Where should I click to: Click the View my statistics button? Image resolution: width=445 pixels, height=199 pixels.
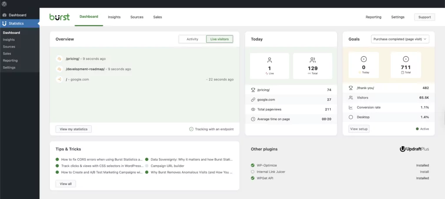coord(73,129)
